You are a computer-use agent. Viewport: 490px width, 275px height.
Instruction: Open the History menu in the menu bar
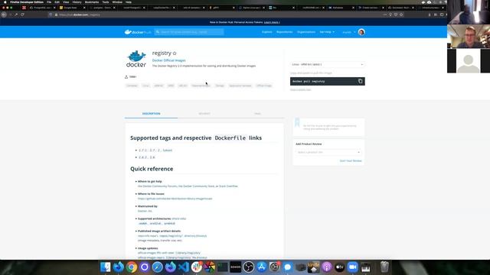pos(77,2)
